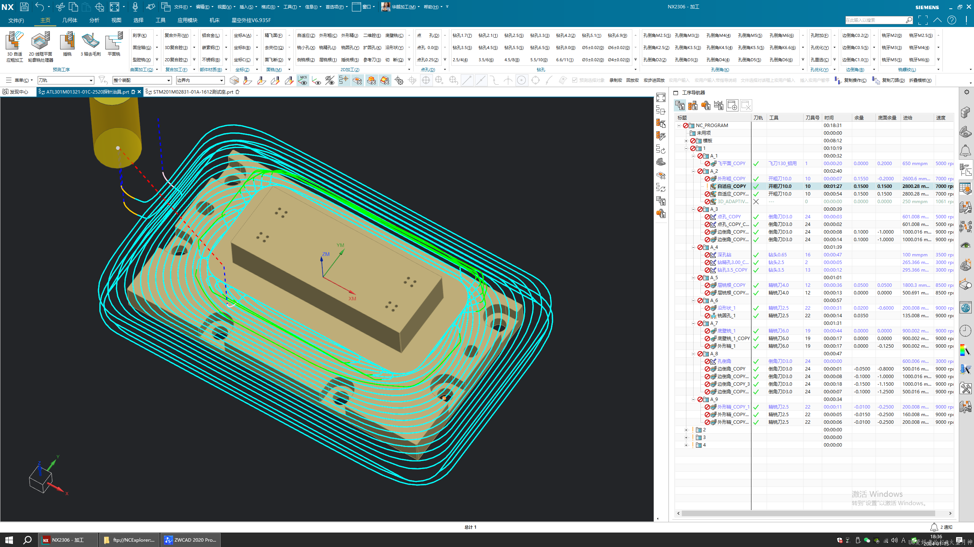Open 2D wireframe planar profile milling processor
Screen dimensions: 974x547
[40, 46]
